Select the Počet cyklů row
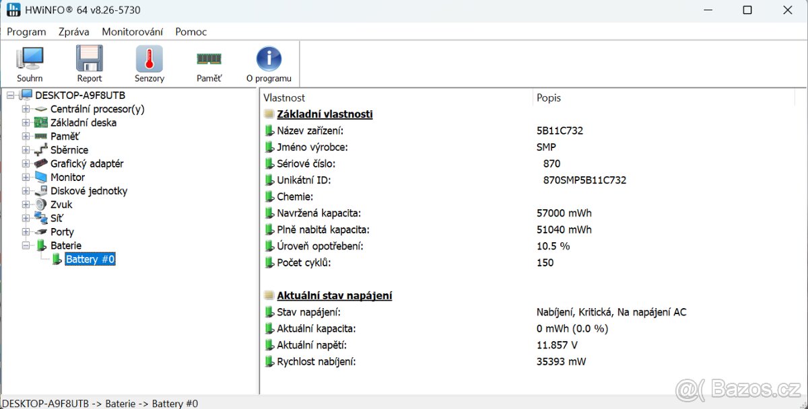This screenshot has height=409, width=808. click(304, 262)
